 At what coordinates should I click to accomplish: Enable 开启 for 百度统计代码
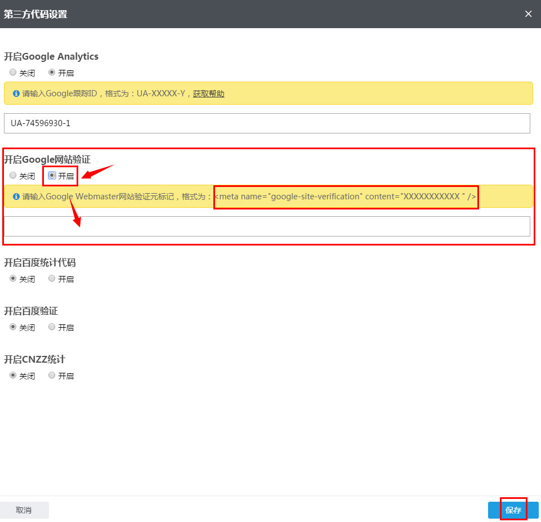coord(52,279)
